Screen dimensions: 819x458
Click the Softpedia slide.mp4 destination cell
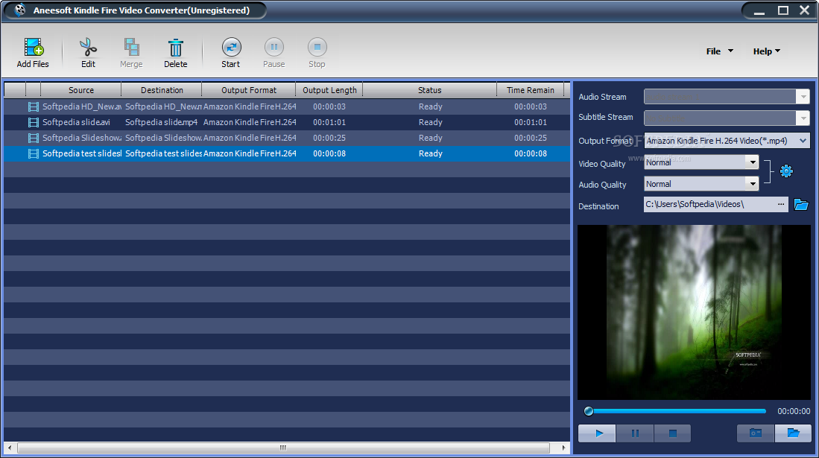point(162,122)
